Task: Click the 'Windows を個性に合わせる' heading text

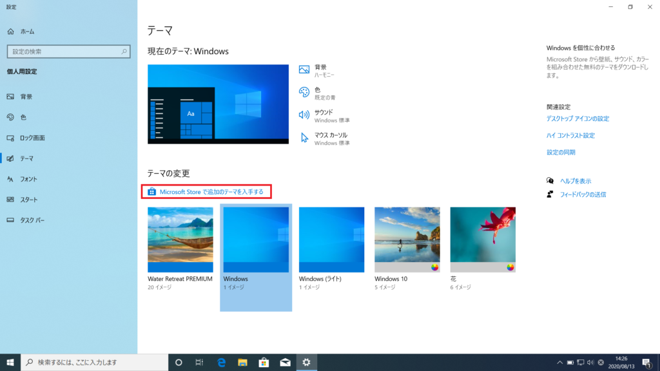Action: tap(581, 48)
